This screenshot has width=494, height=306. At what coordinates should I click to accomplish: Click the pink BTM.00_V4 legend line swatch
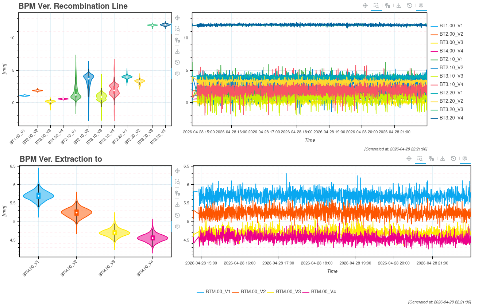point(306,292)
